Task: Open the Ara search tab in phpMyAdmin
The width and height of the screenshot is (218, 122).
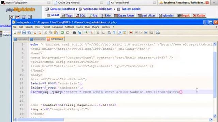Action: coord(93,16)
